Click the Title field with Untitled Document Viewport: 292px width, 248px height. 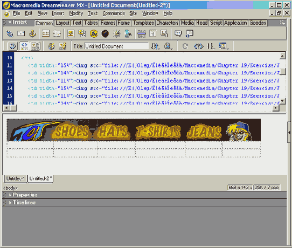click(x=116, y=46)
